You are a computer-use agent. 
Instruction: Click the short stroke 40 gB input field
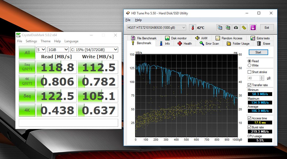point(254,78)
